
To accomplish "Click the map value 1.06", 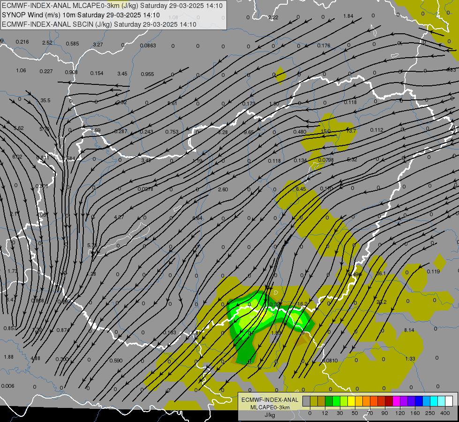I will point(21,71).
